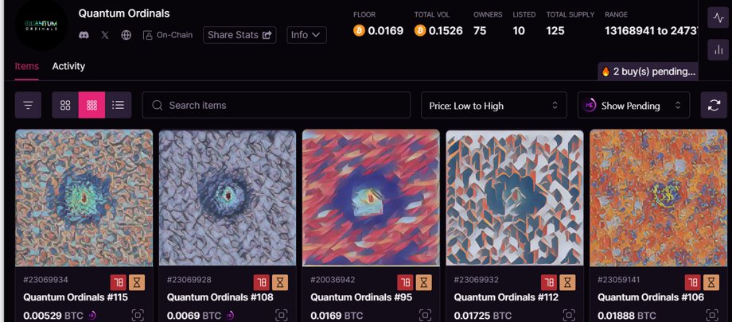Image resolution: width=732 pixels, height=322 pixels.
Task: Click inscription number #23069934
Action: (46, 280)
